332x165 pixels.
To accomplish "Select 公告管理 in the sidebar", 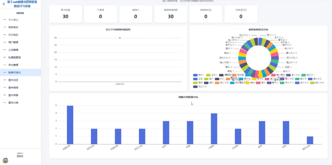I will tap(20, 50).
